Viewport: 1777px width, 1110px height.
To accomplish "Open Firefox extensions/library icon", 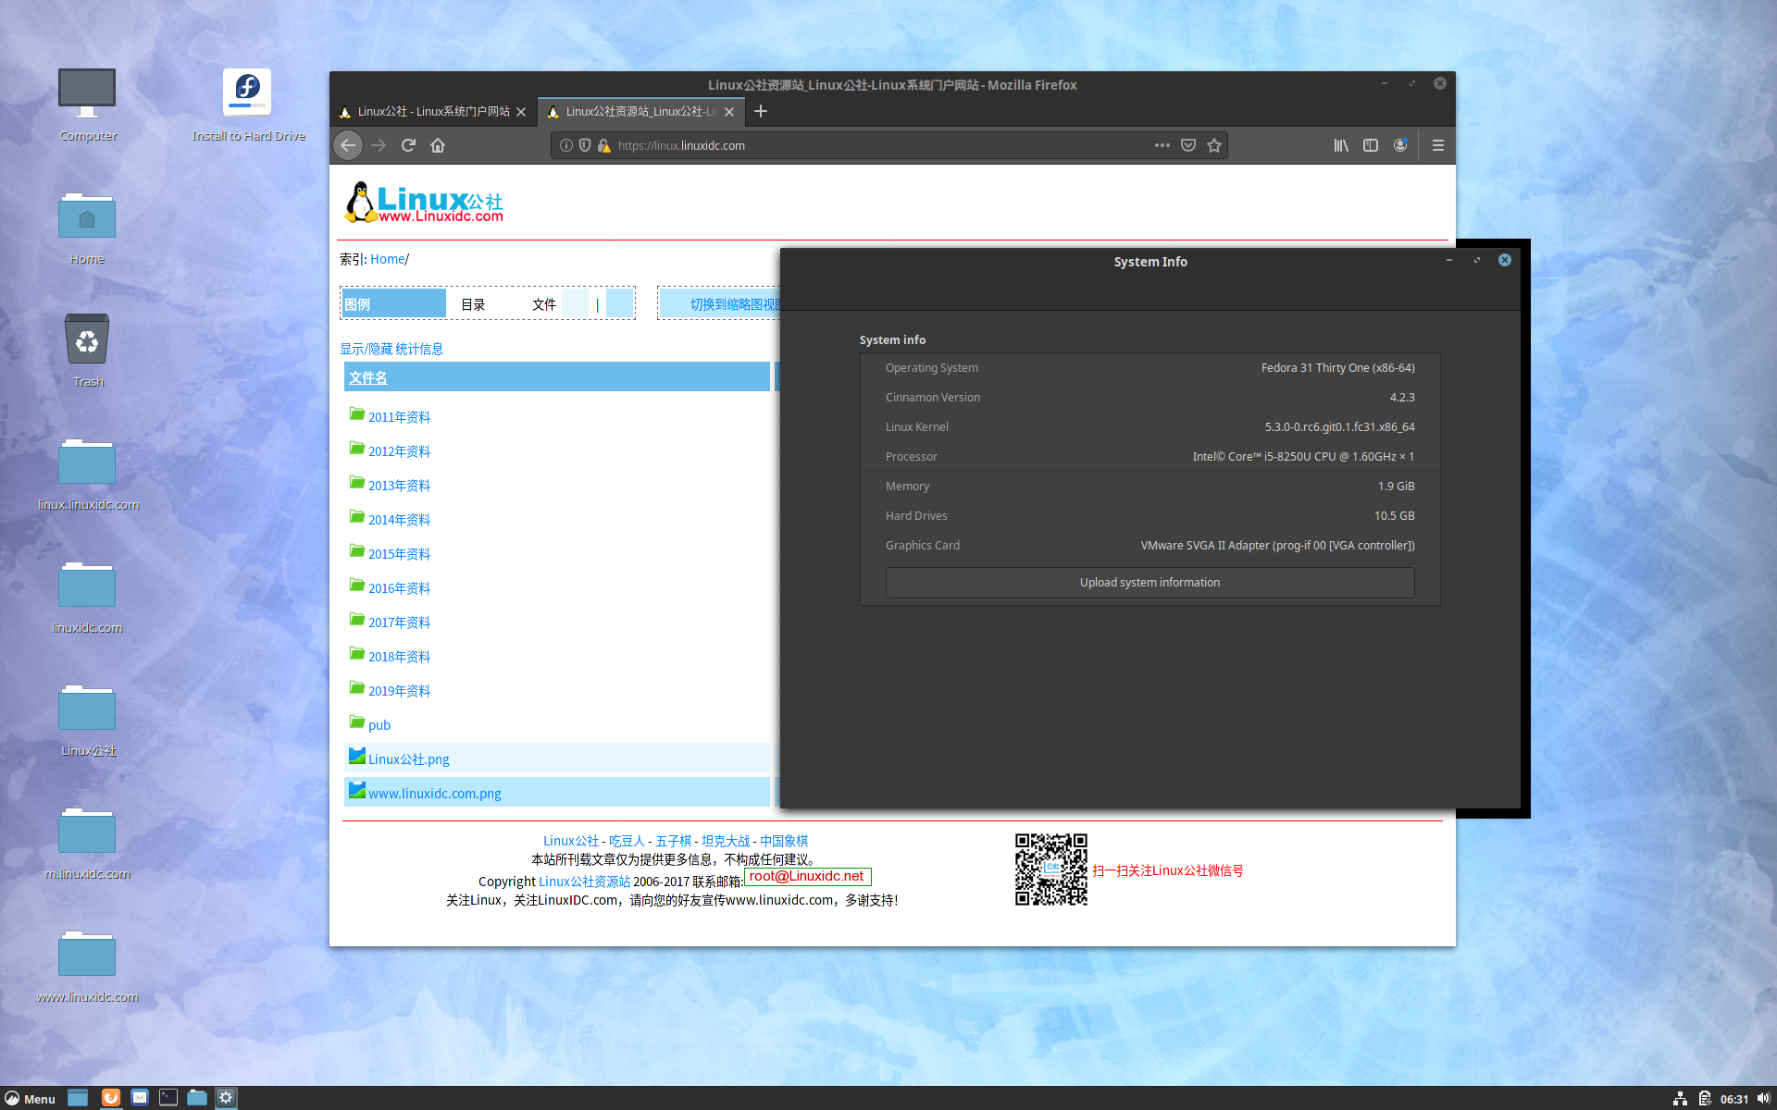I will (1341, 144).
